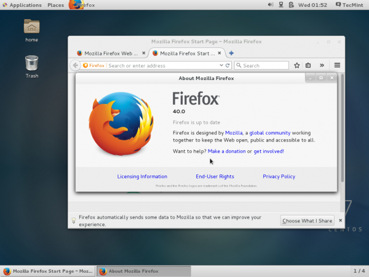Screen dimensions: 369x277
Task: Open the Places menu
Action: coord(55,5)
